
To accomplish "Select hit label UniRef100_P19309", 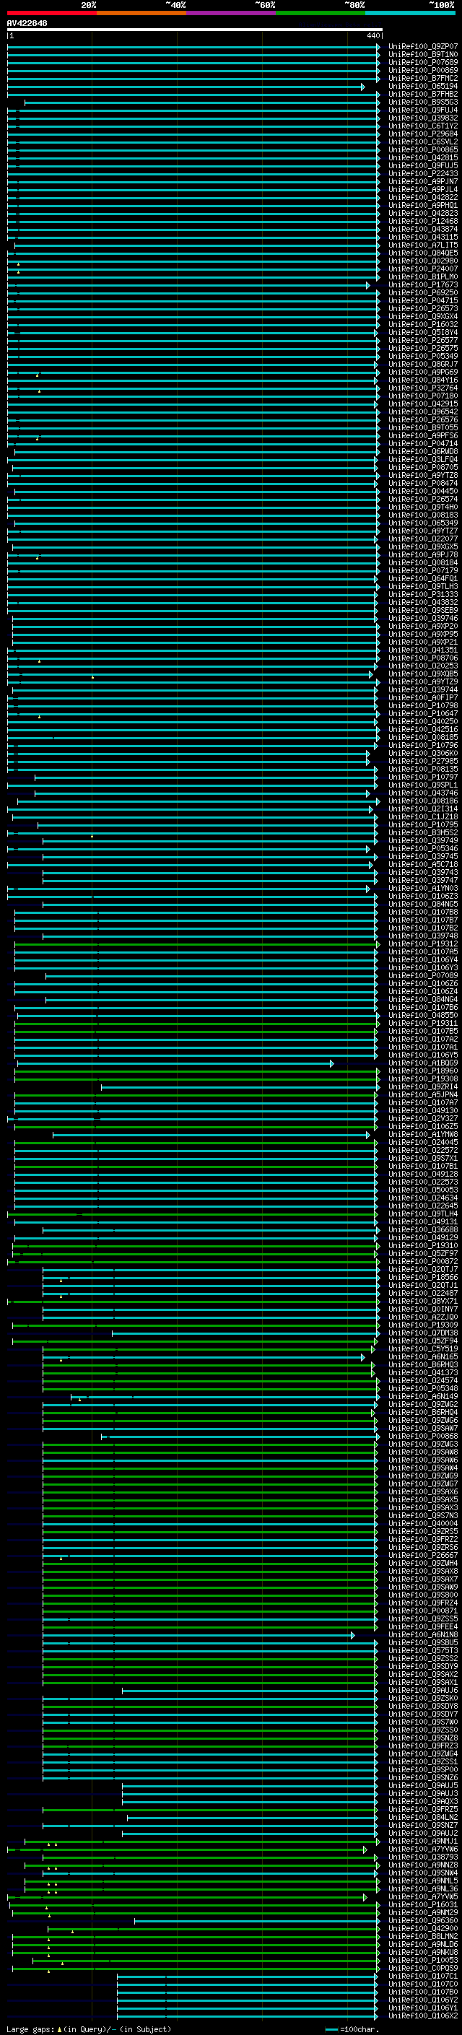I will (423, 1325).
